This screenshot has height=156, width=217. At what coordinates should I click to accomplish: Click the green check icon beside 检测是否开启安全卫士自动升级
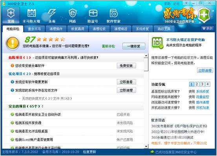[12, 114]
